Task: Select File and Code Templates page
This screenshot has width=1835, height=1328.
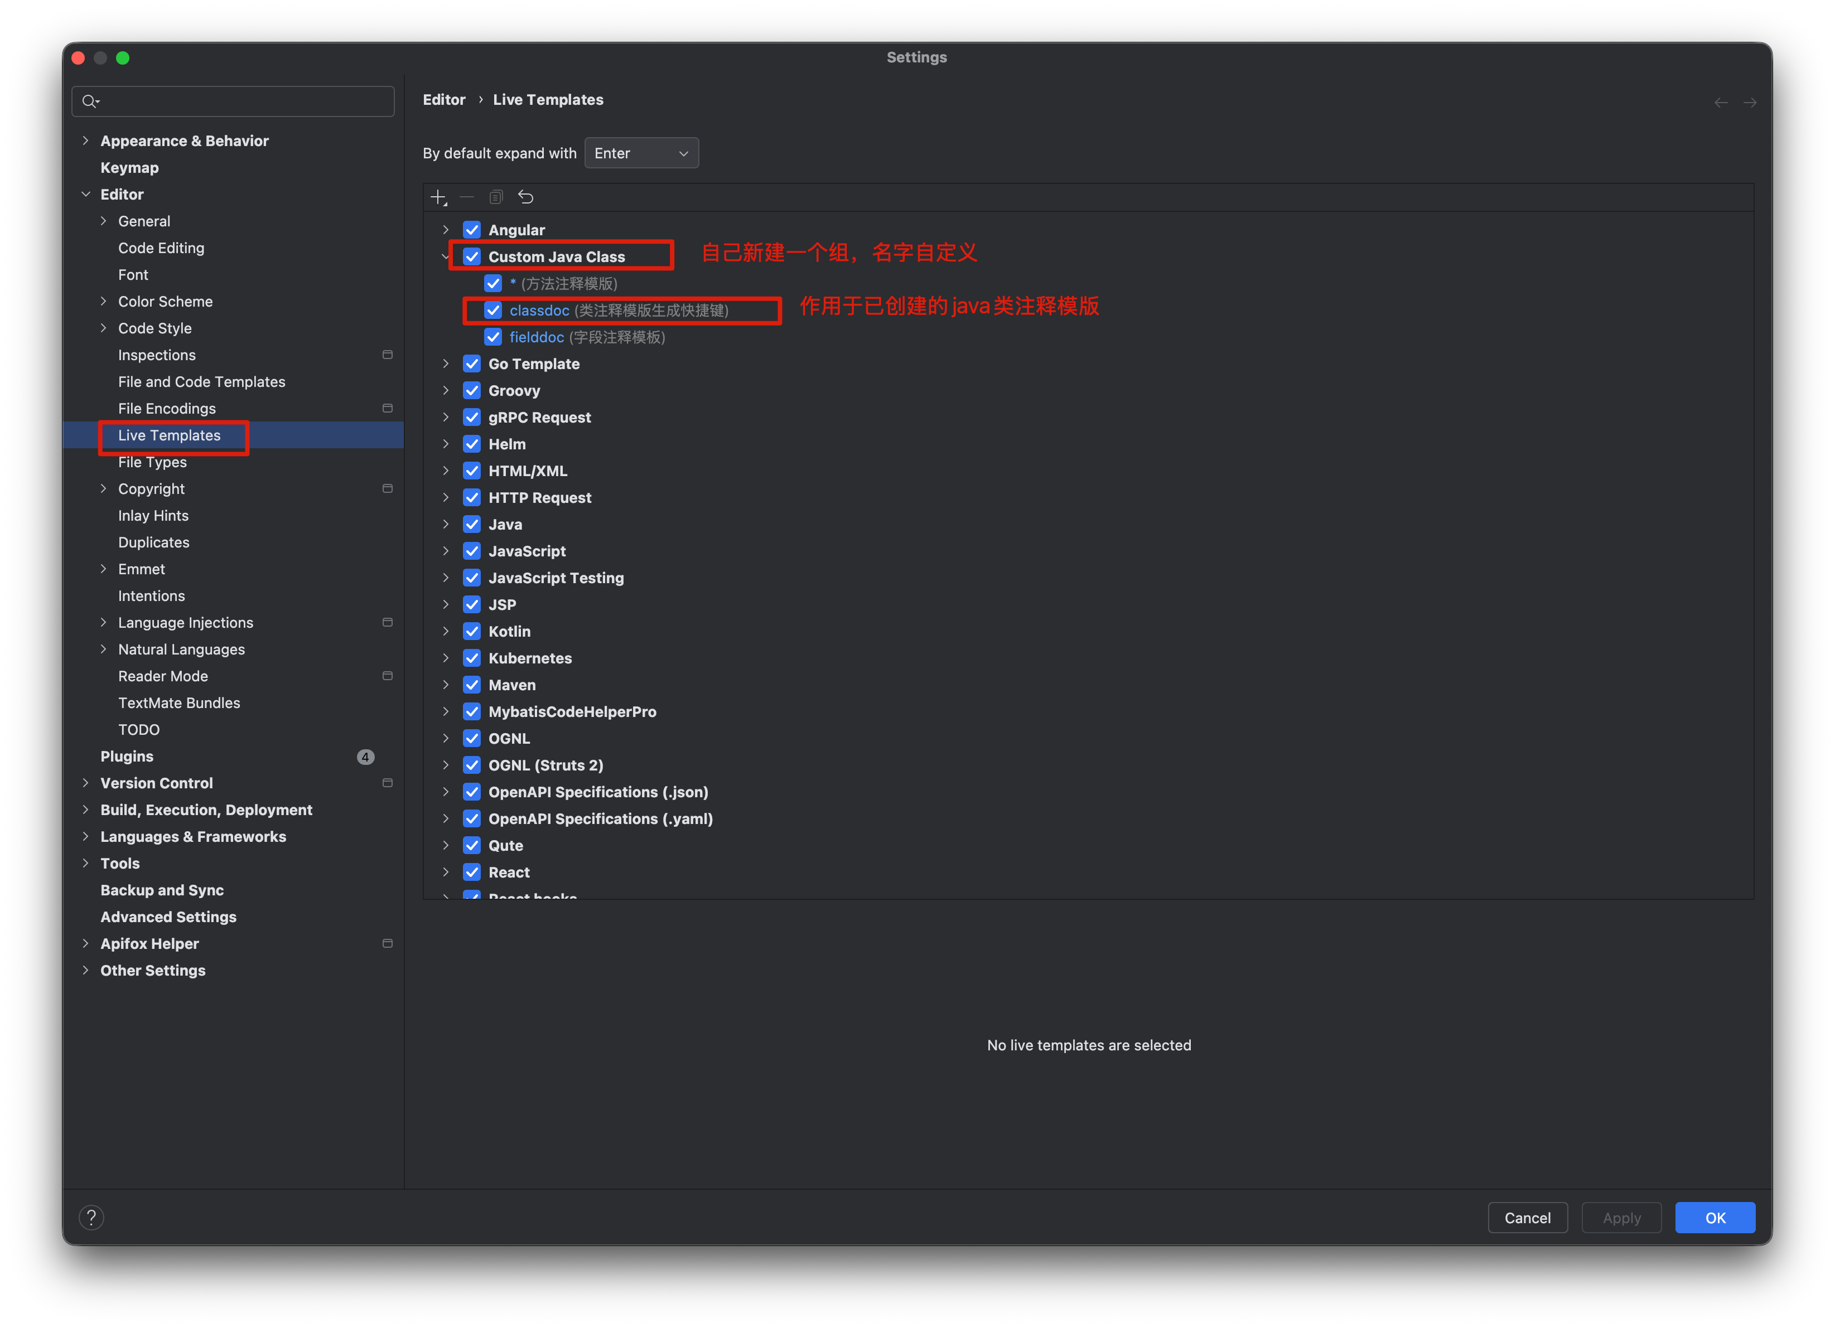Action: 201,382
